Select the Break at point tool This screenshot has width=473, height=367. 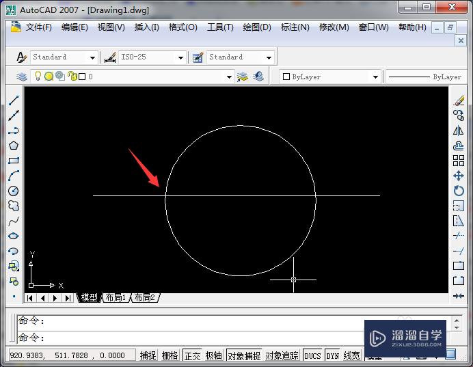coord(459,266)
